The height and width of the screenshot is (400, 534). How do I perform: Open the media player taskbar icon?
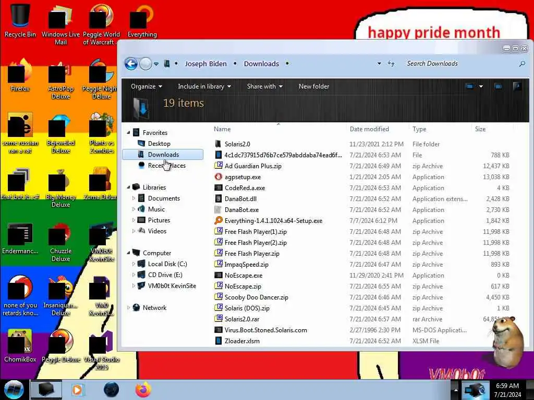78,390
